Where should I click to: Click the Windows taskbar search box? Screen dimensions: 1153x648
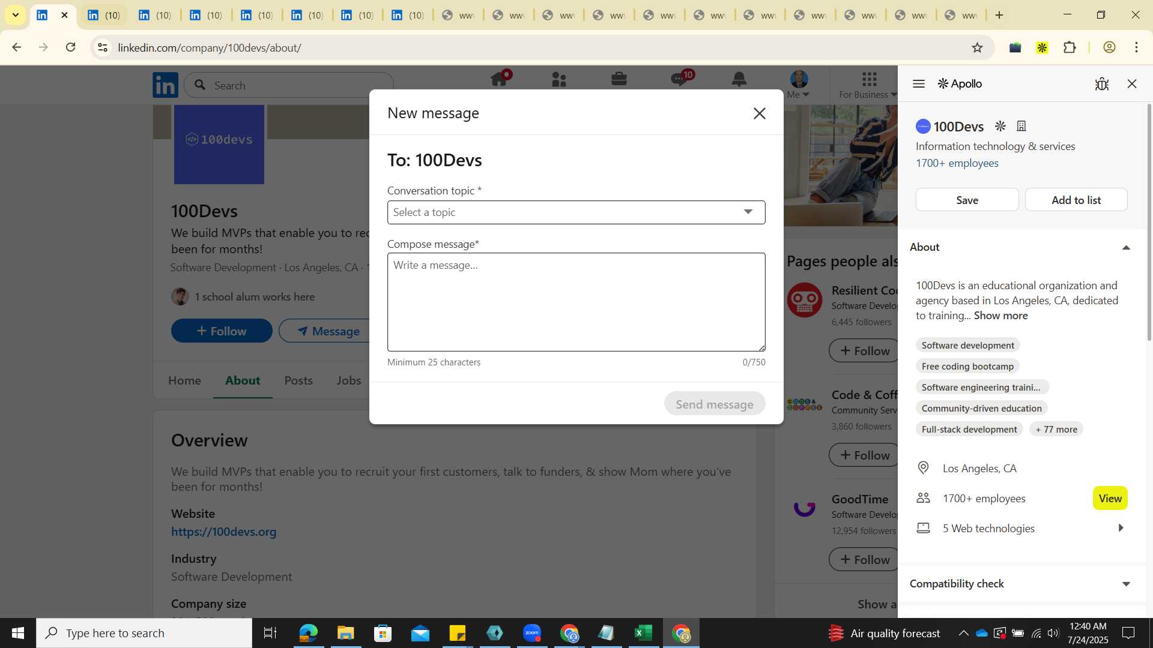(144, 633)
